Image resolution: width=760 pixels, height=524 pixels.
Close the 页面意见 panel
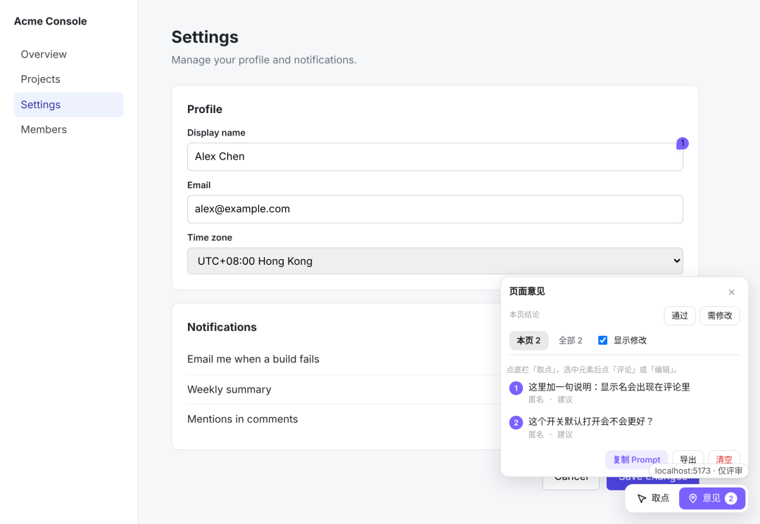click(731, 292)
